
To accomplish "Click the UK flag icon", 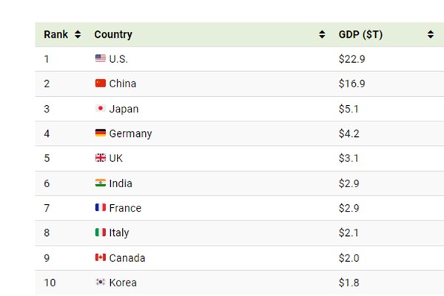I will pyautogui.click(x=100, y=158).
